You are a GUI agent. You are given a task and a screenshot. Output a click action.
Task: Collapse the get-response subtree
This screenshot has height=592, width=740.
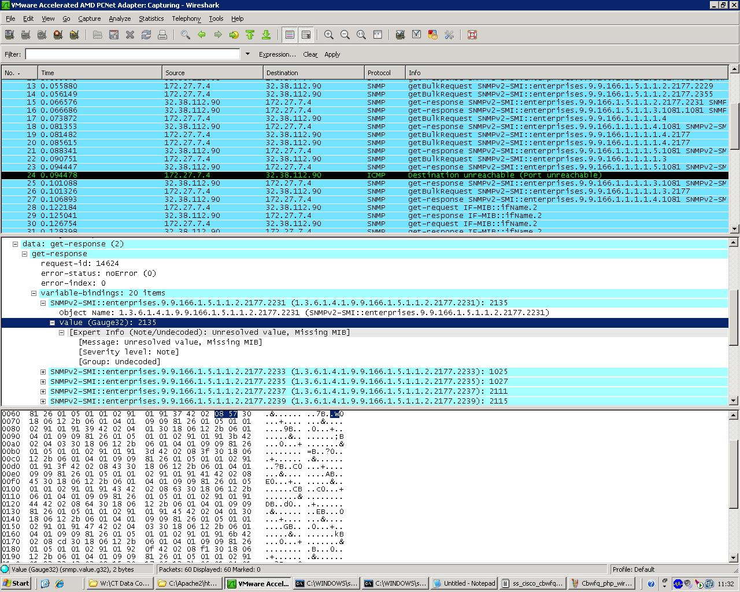tap(25, 254)
